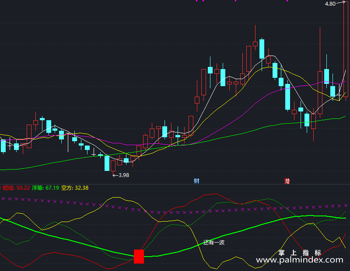350x271 pixels.
Task: Click the red square signal marker
Action: point(139,257)
